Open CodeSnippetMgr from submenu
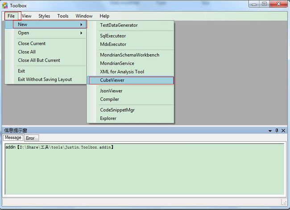The image size is (290, 210). (130, 110)
